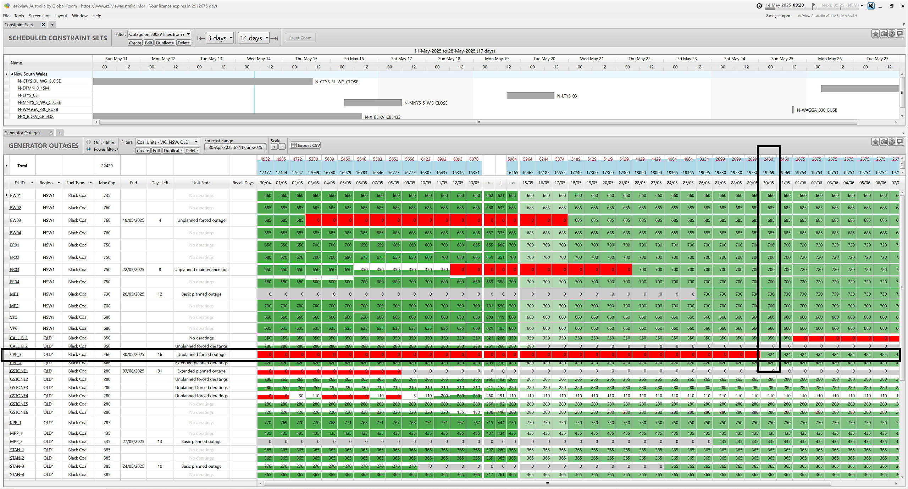Select the N-LTYS_03 grey outage bar

click(x=530, y=96)
